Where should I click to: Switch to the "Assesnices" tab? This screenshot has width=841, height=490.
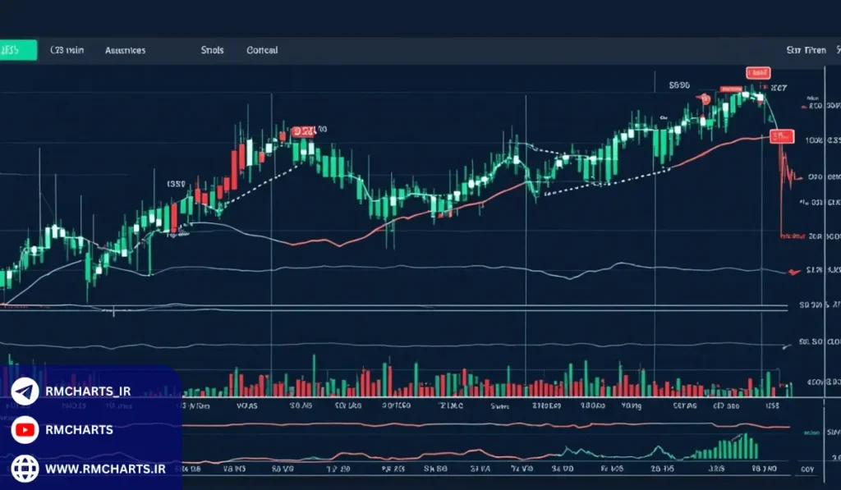point(125,50)
